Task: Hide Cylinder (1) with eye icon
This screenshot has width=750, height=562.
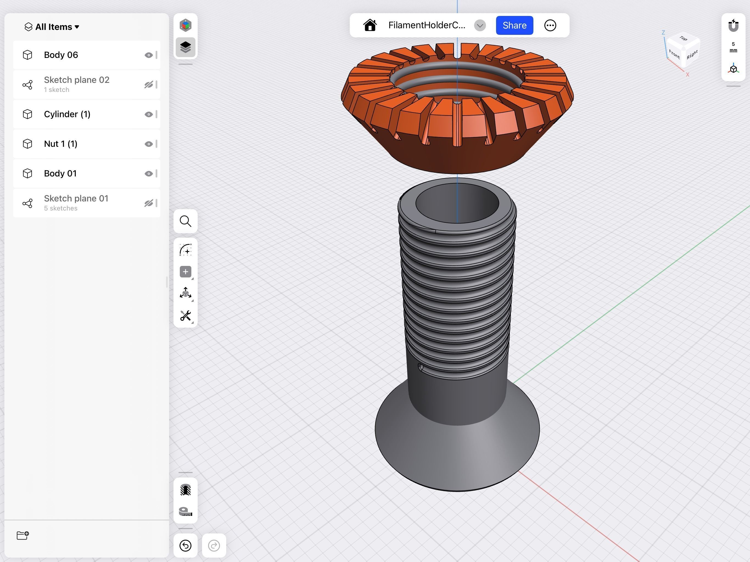Action: tap(149, 115)
